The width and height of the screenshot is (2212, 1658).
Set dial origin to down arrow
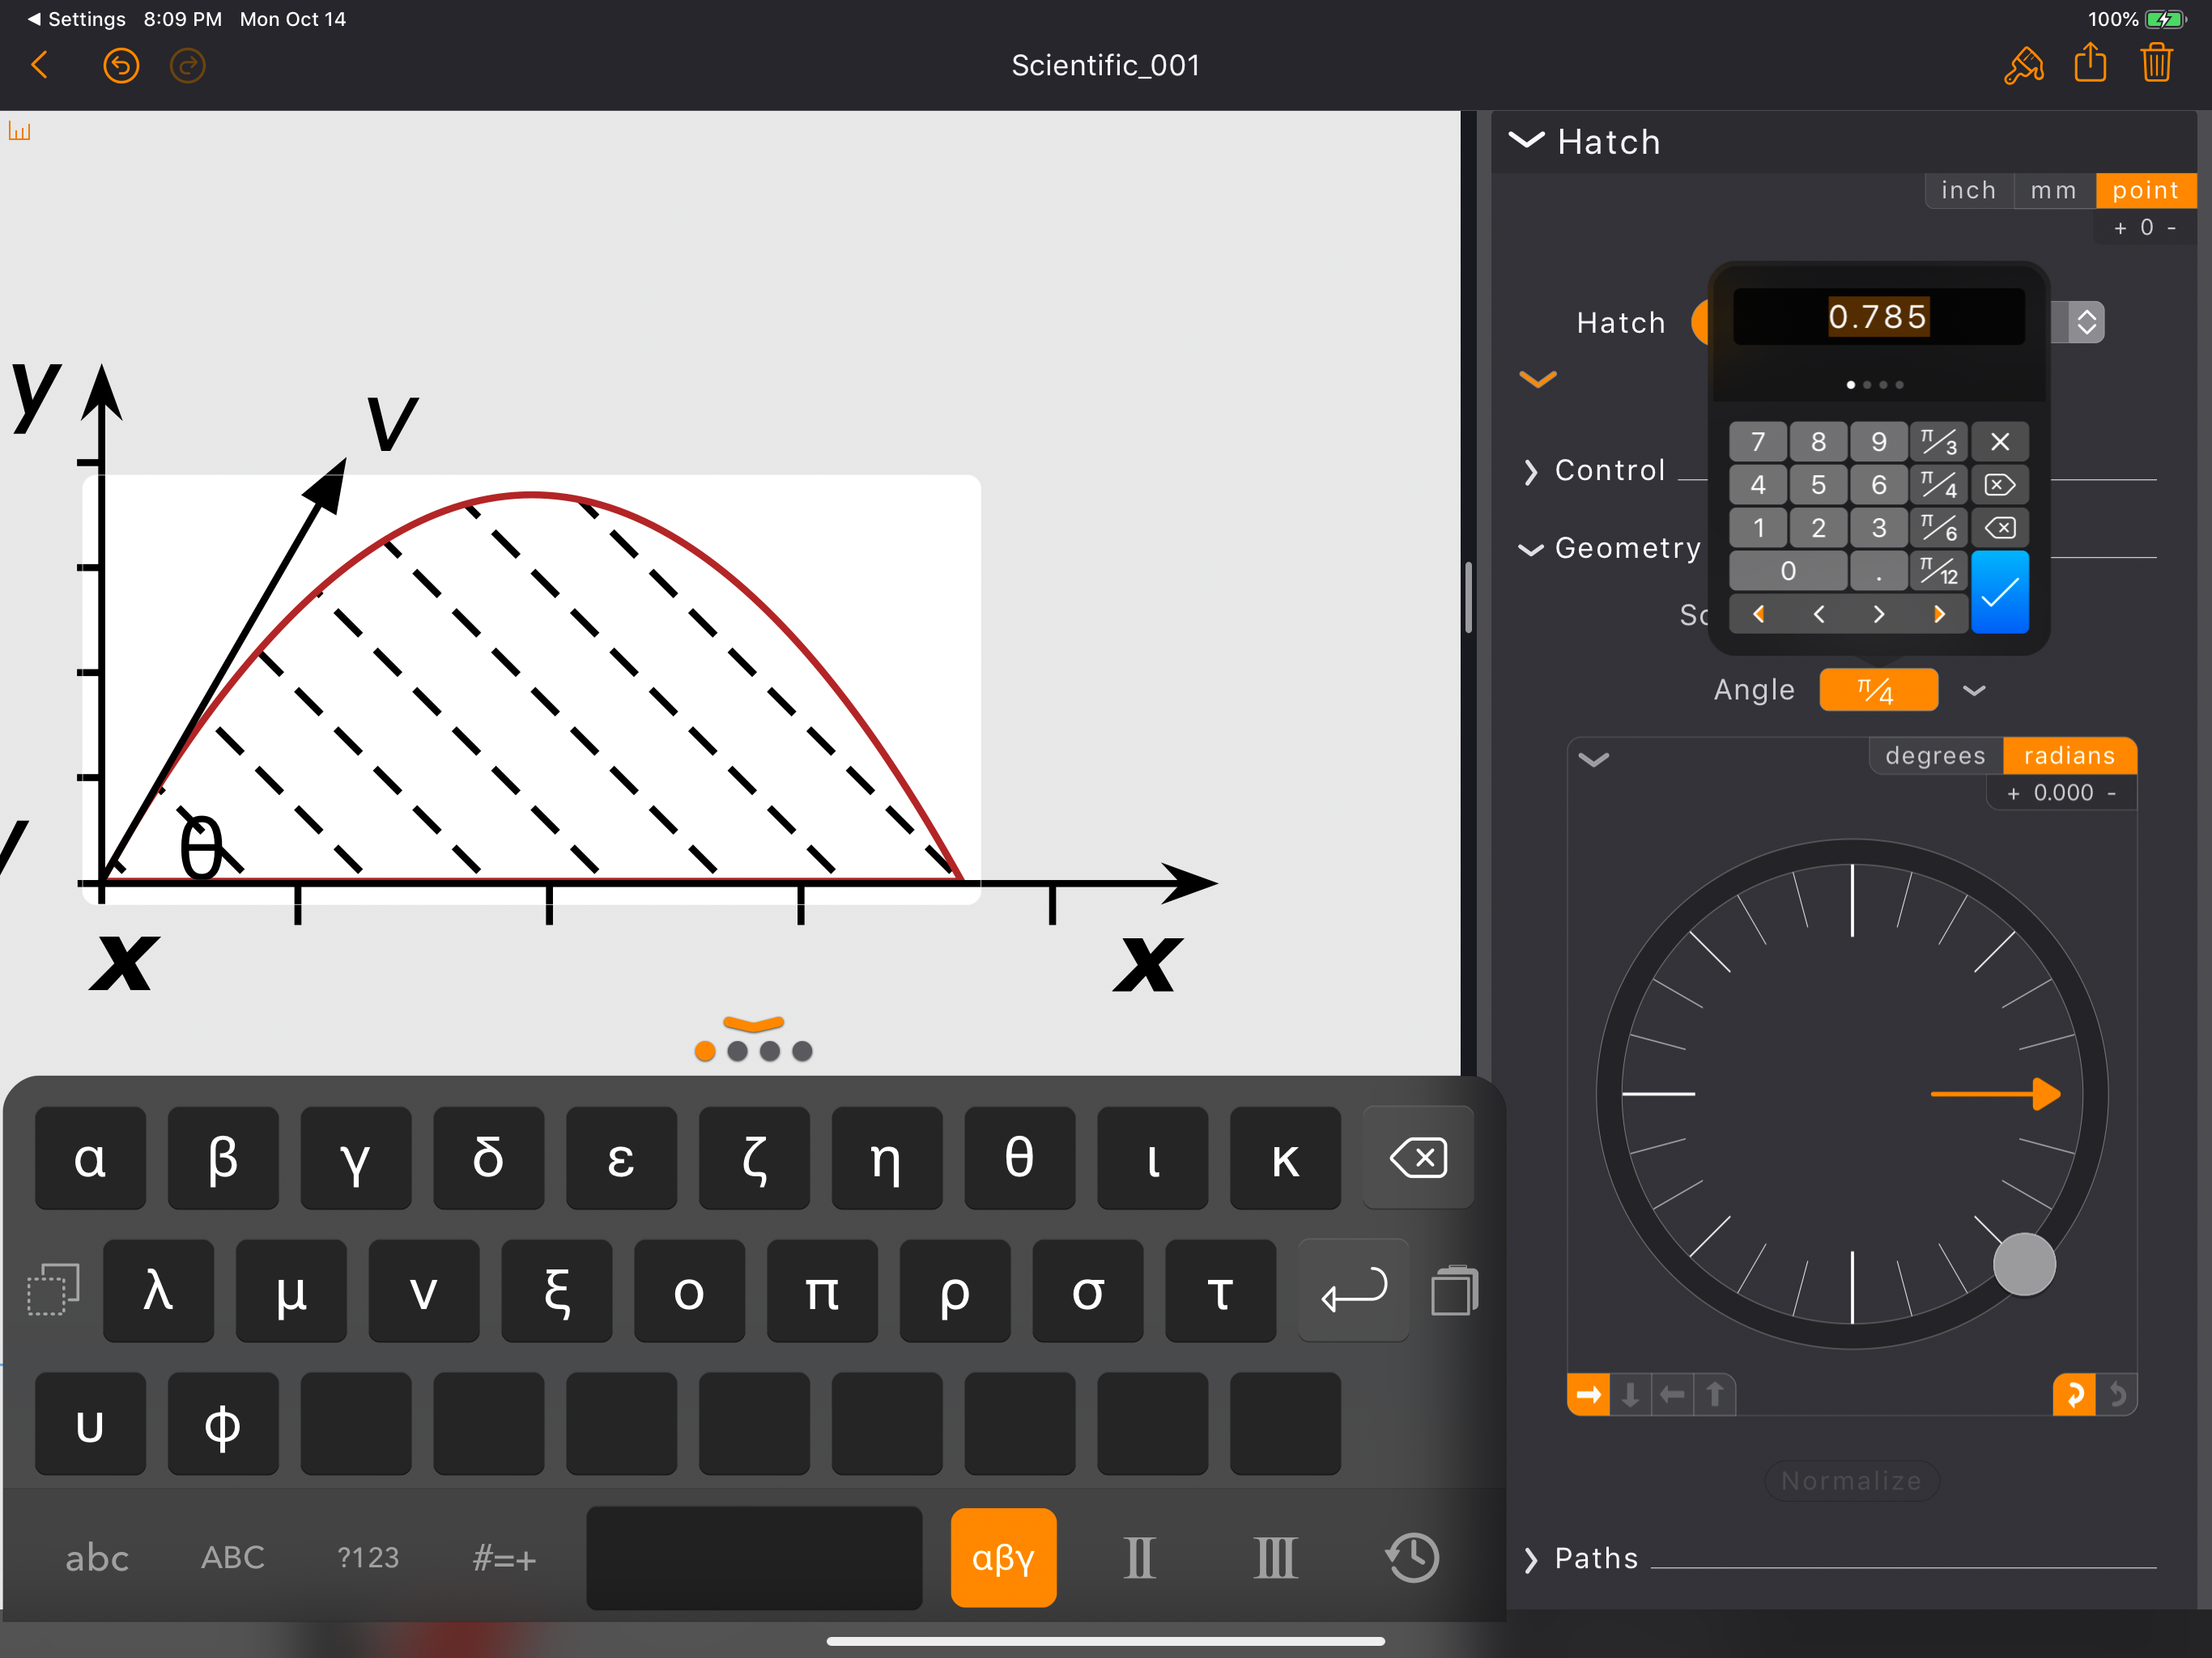(1631, 1394)
